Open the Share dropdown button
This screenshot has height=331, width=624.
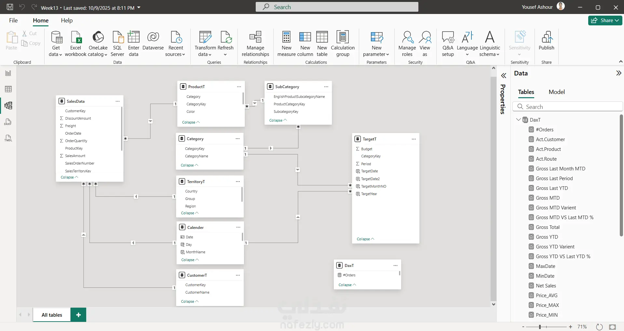tap(605, 20)
